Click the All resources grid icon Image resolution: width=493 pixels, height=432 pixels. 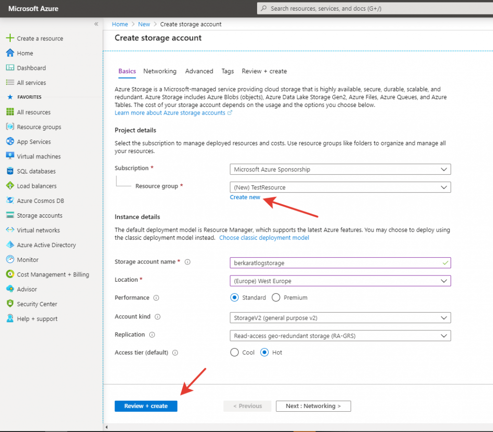coord(10,112)
